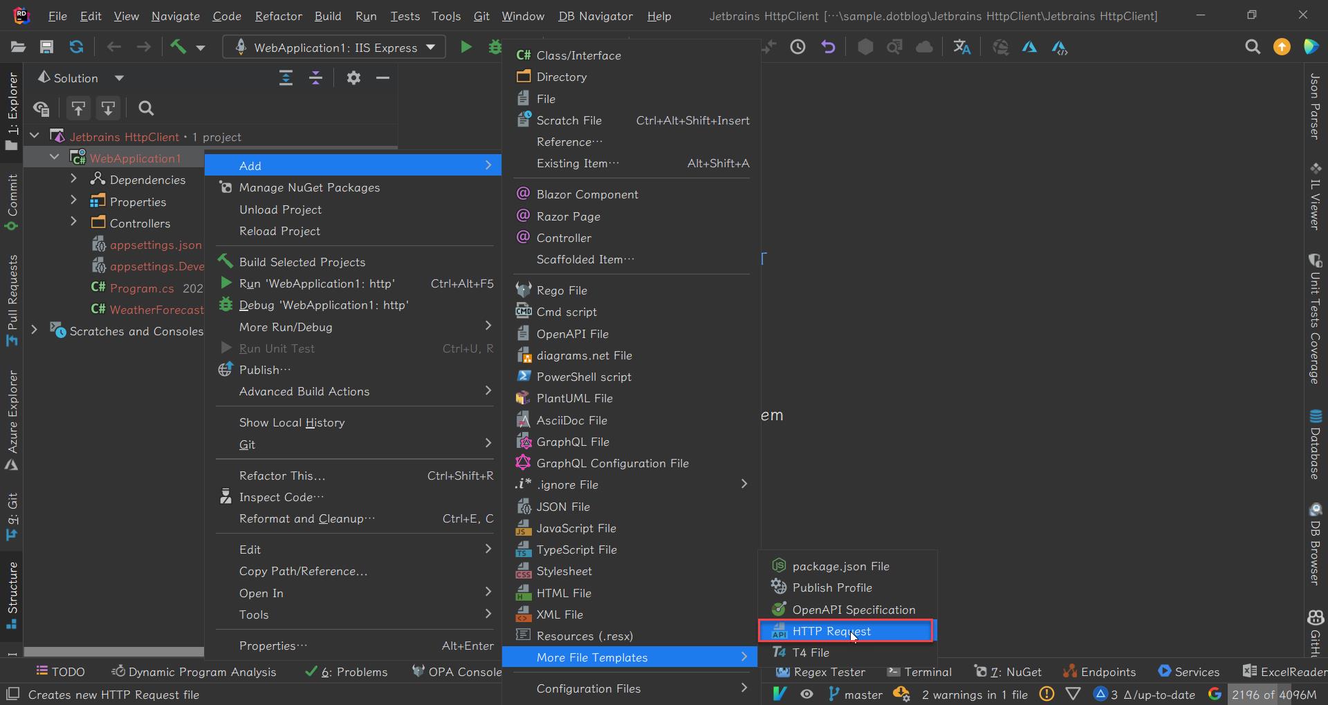Undo last action with the purple arrow icon
Image resolution: width=1328 pixels, height=705 pixels.
(828, 47)
